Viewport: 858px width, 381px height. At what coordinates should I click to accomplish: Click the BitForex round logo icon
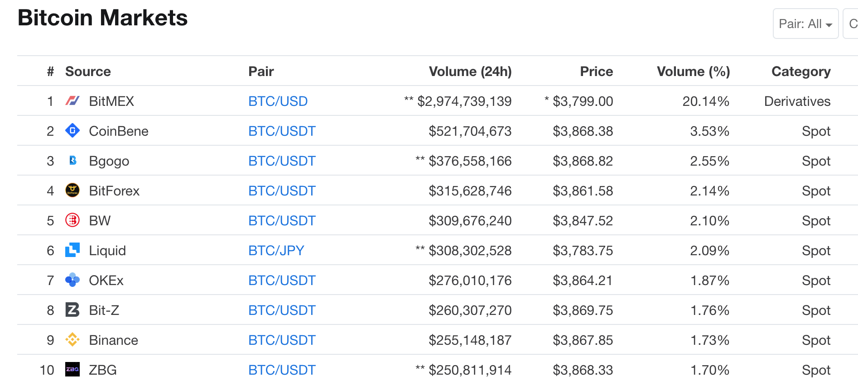coord(72,190)
